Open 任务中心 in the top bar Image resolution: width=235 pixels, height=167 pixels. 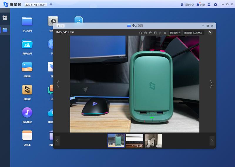tap(187, 5)
